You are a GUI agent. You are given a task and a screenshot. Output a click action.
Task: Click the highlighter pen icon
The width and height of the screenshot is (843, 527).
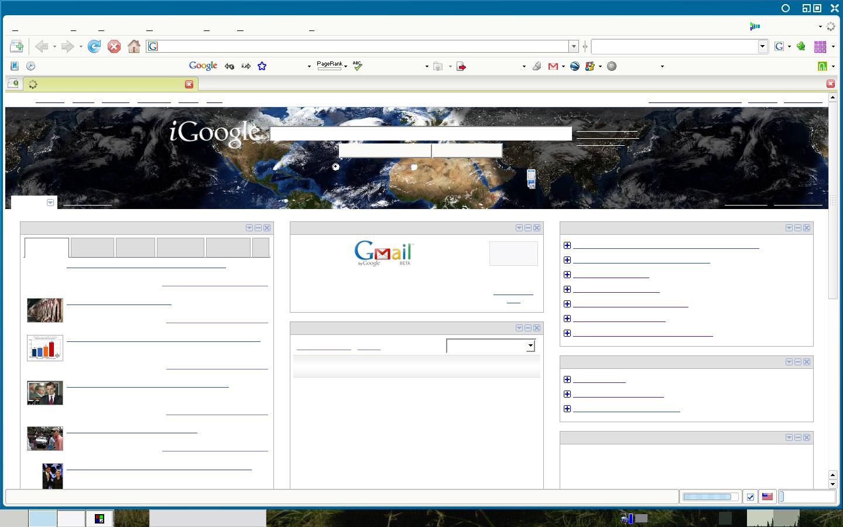tap(536, 66)
